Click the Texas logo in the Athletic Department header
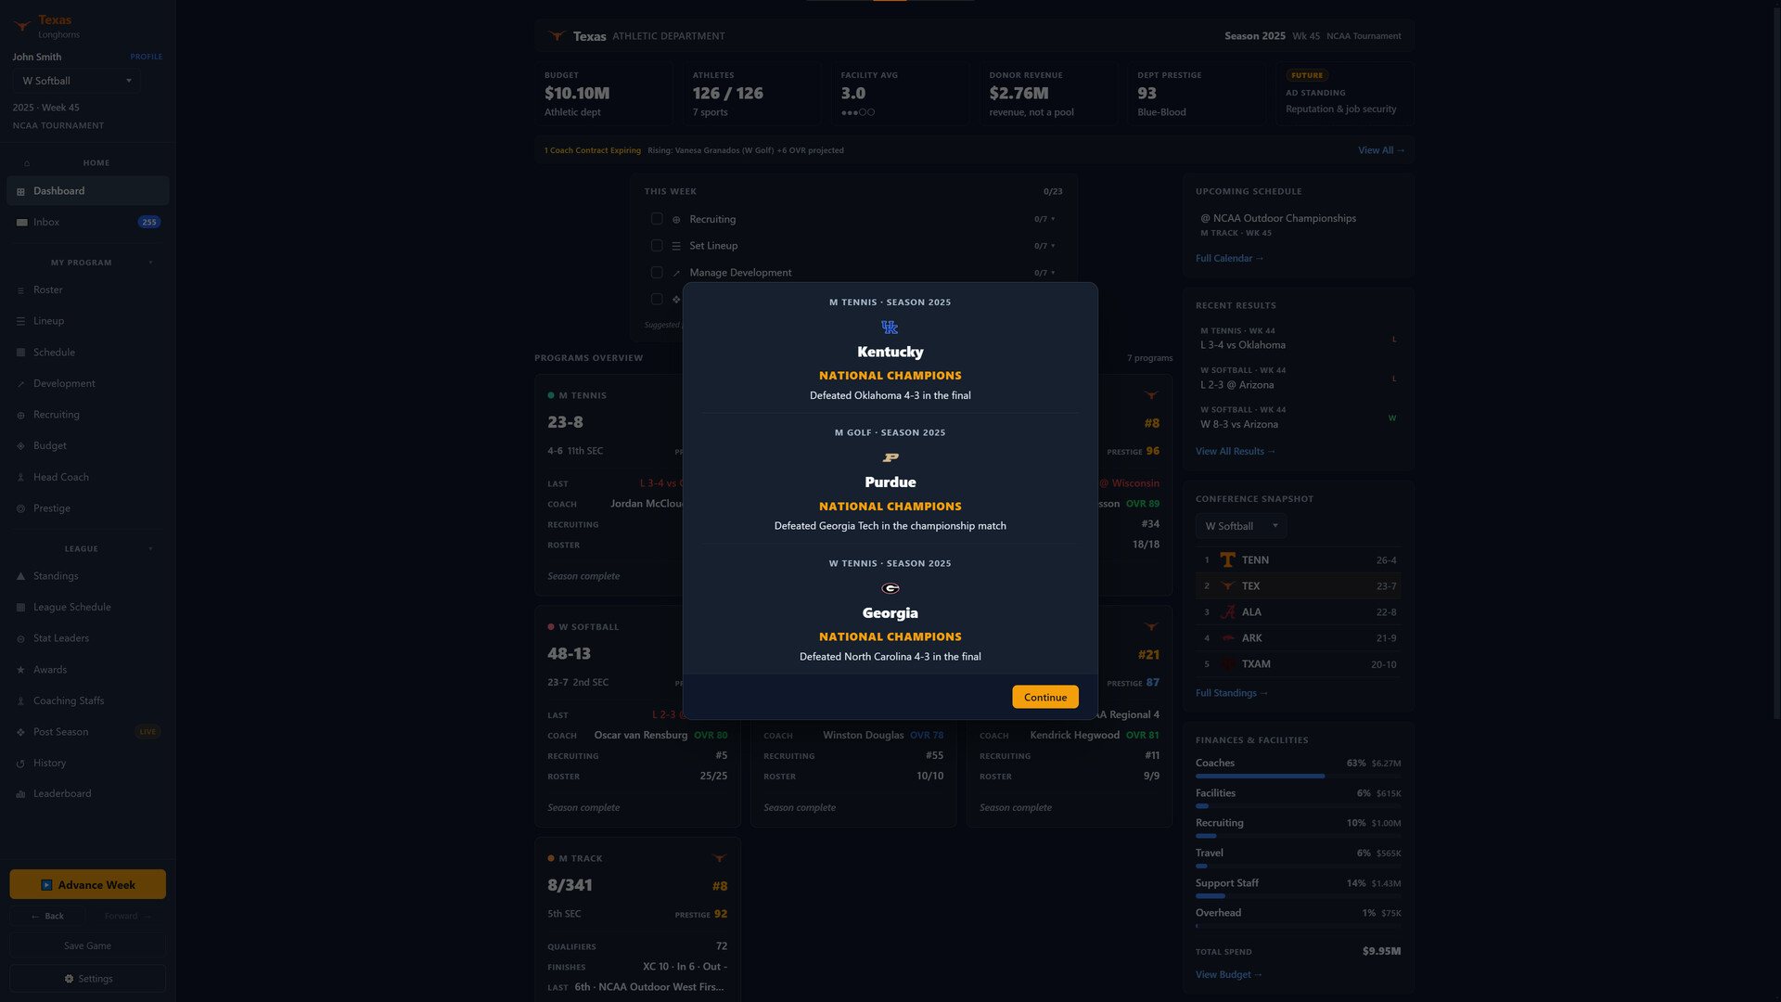Viewport: 1781px width, 1002px height. [x=557, y=36]
